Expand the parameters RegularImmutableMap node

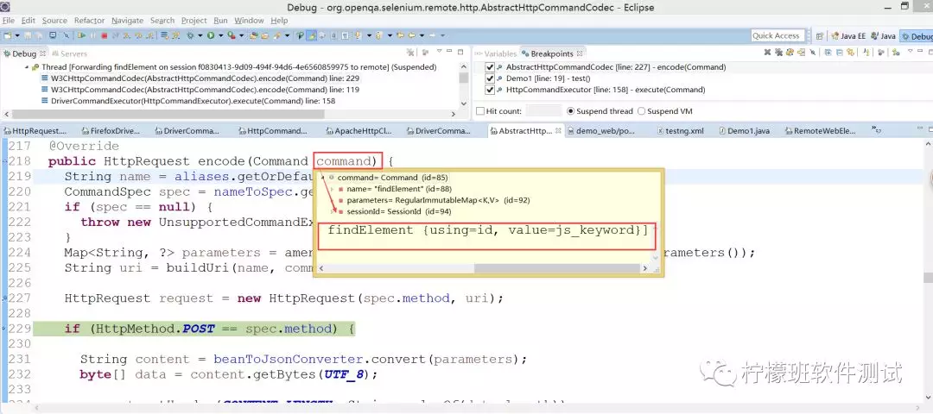tap(333, 200)
